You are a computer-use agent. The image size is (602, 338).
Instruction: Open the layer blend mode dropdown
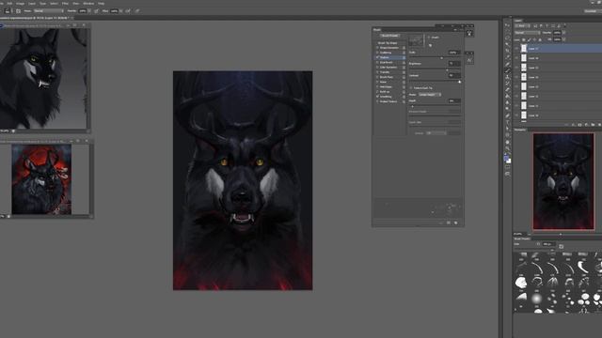point(527,33)
